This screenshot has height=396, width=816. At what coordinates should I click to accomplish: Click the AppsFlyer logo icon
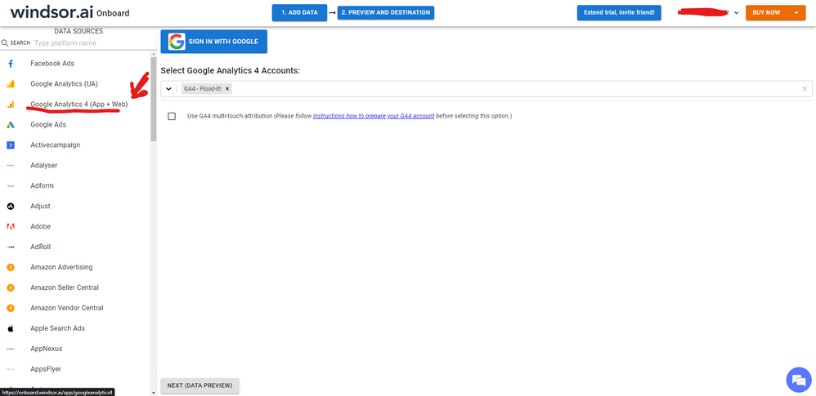[11, 369]
